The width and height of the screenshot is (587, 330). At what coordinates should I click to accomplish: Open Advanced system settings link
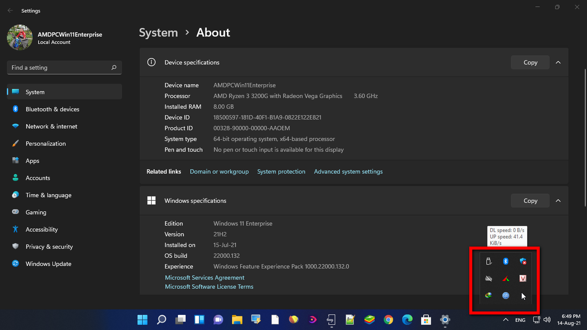(x=348, y=171)
